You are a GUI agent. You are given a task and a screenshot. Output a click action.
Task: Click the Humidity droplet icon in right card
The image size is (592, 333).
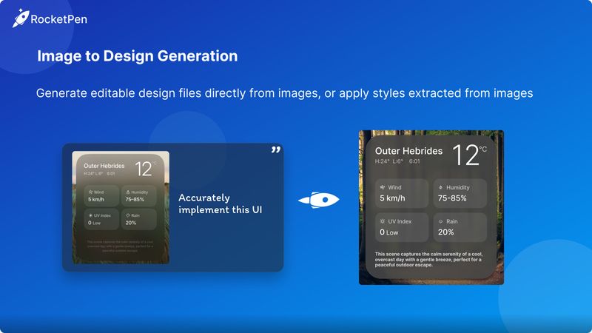point(440,188)
